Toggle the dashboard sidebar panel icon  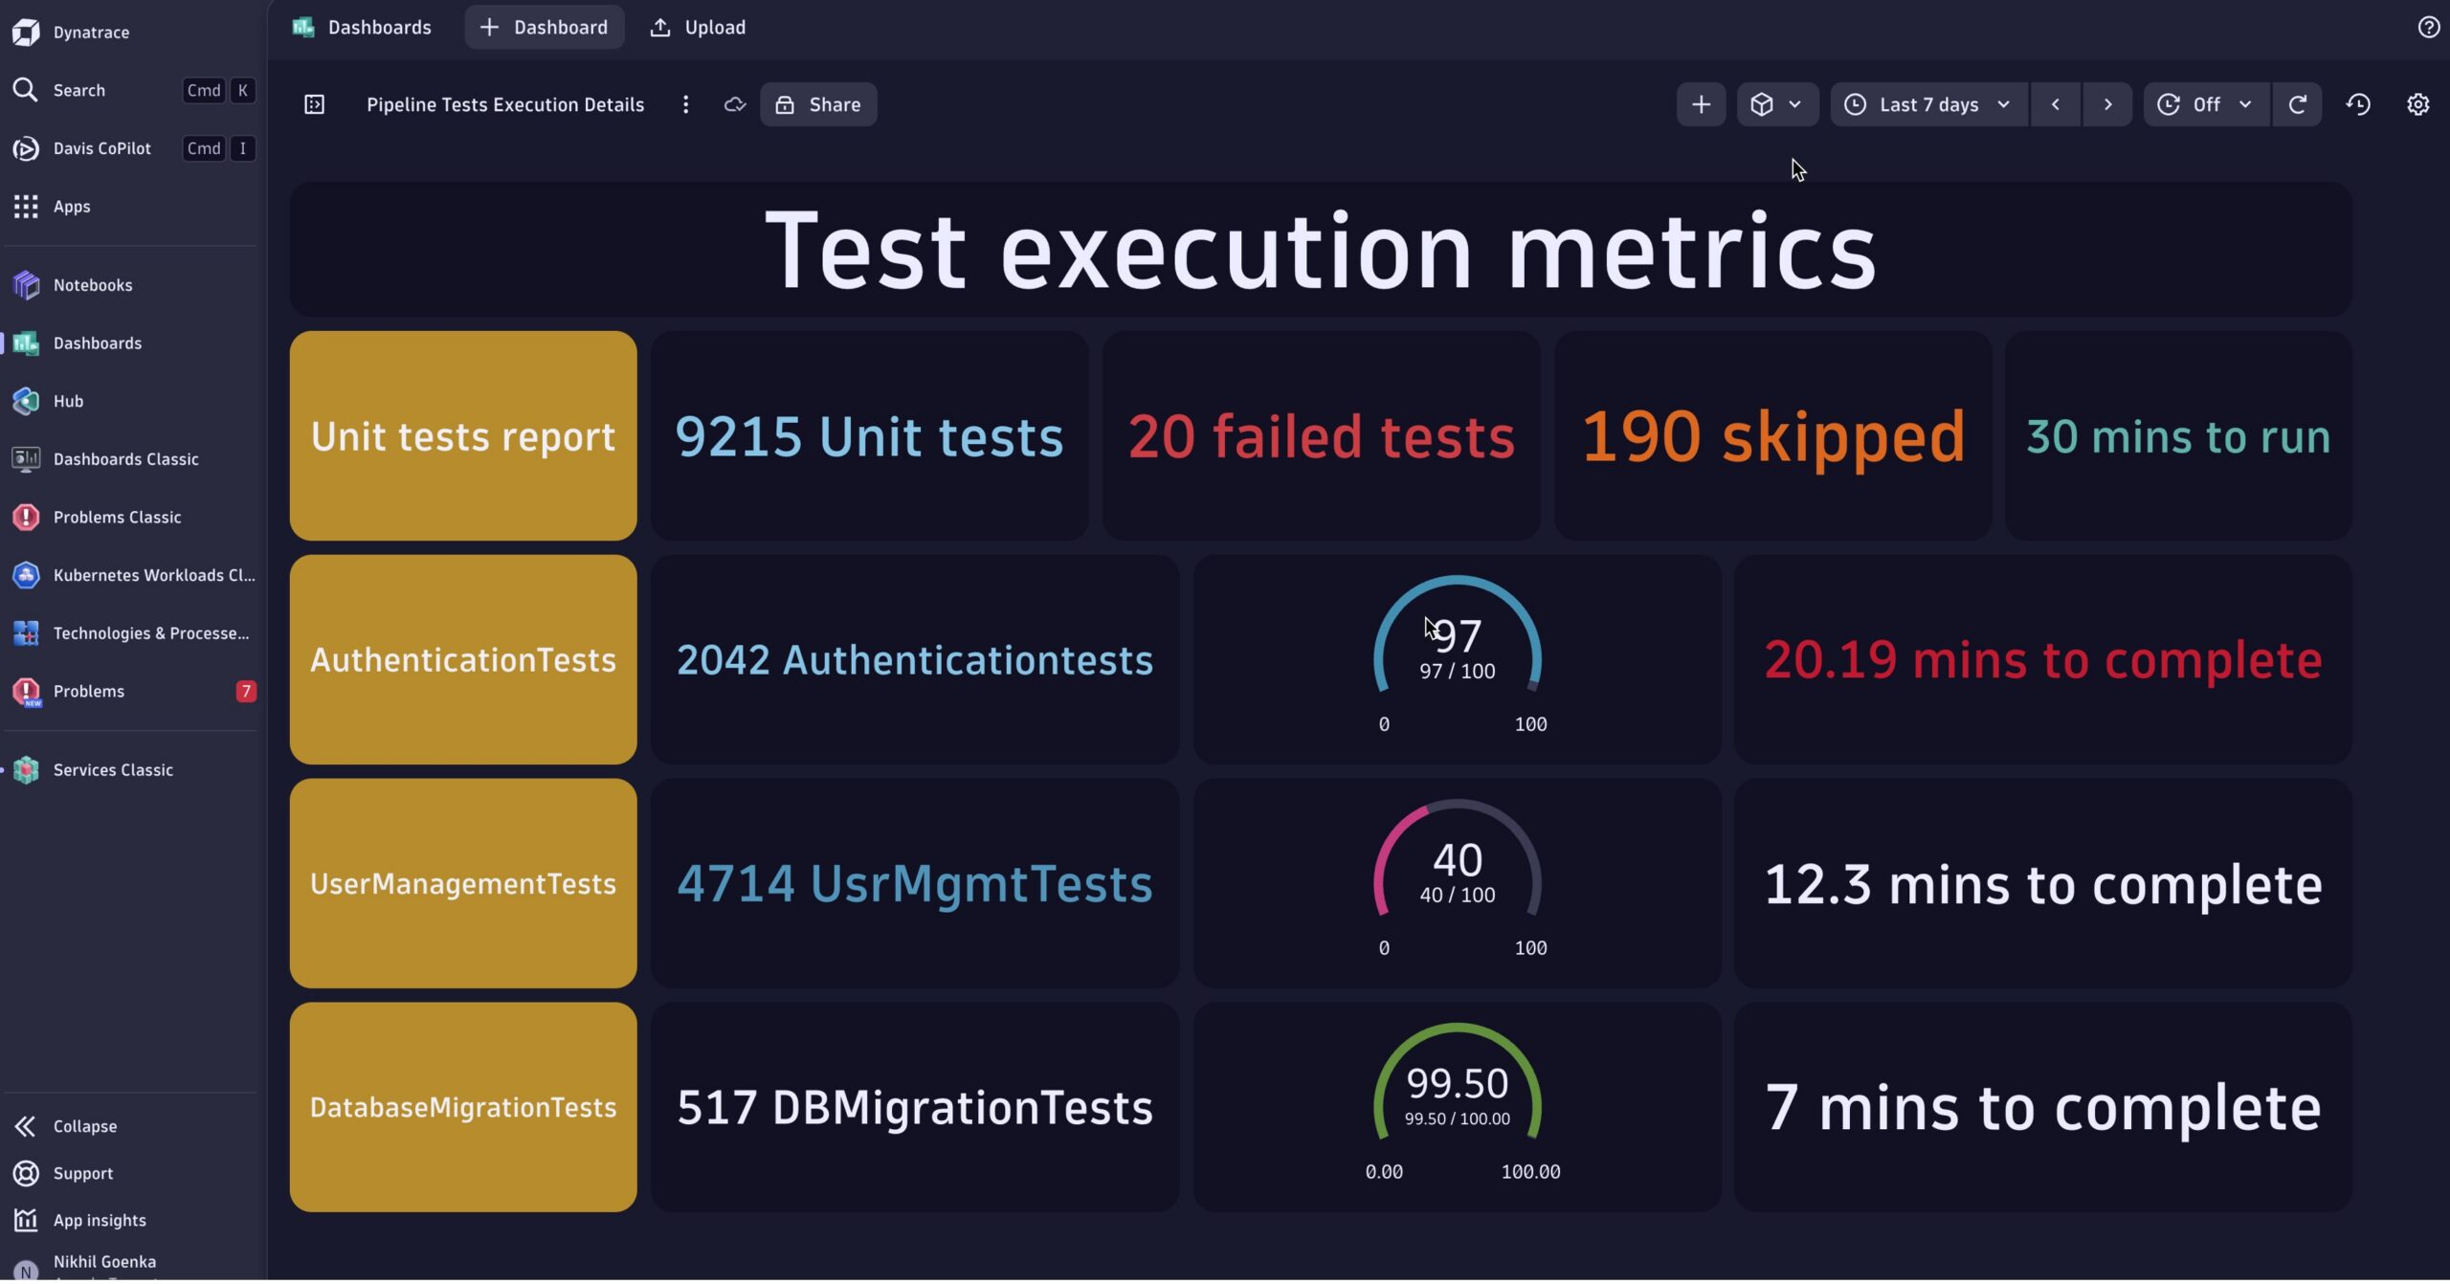click(314, 104)
